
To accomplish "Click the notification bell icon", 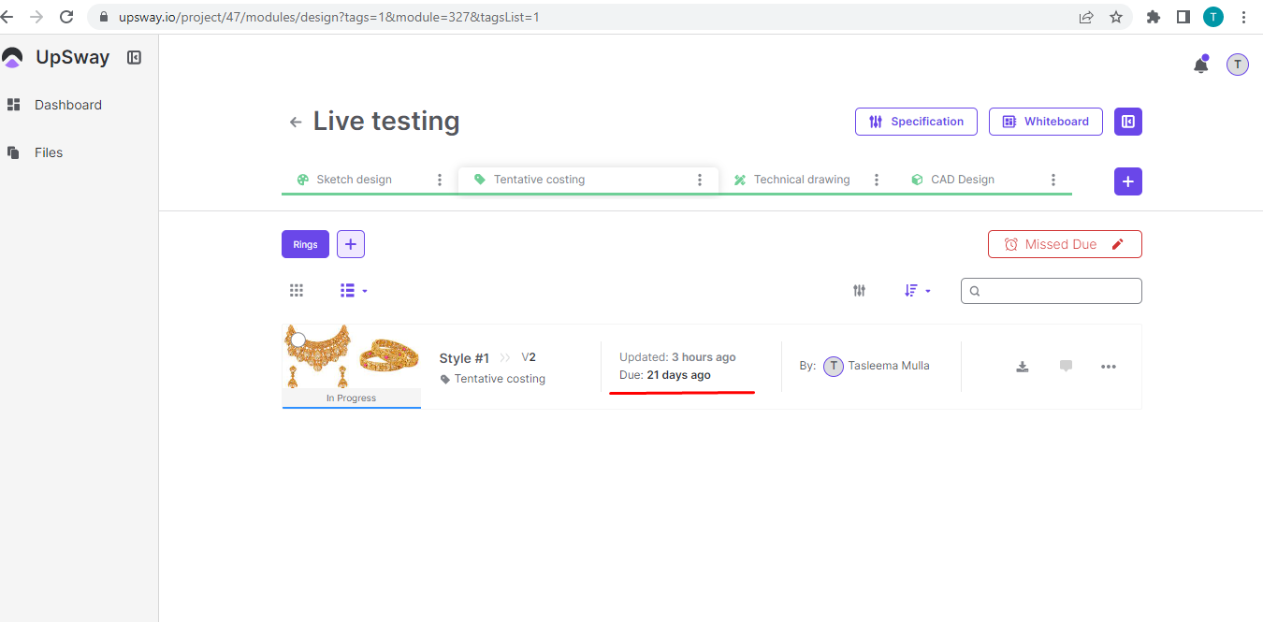I will [x=1200, y=65].
